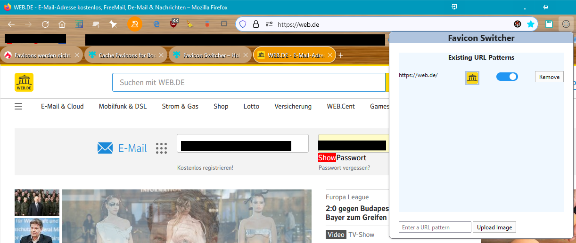Click the blue E-Mail envelope icon
This screenshot has height=243, width=576.
tap(105, 148)
